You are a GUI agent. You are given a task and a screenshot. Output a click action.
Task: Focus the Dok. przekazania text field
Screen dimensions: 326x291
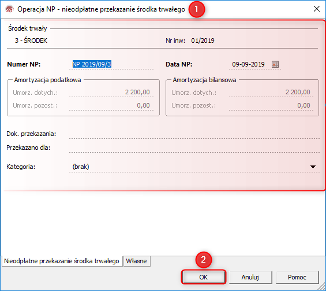pos(194,134)
